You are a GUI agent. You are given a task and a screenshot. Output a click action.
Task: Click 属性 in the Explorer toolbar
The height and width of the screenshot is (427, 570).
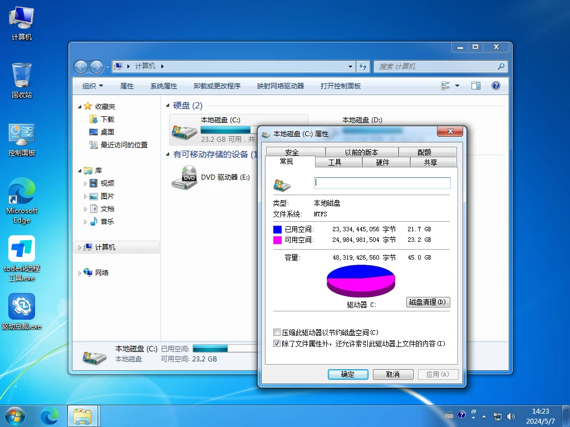coord(127,86)
